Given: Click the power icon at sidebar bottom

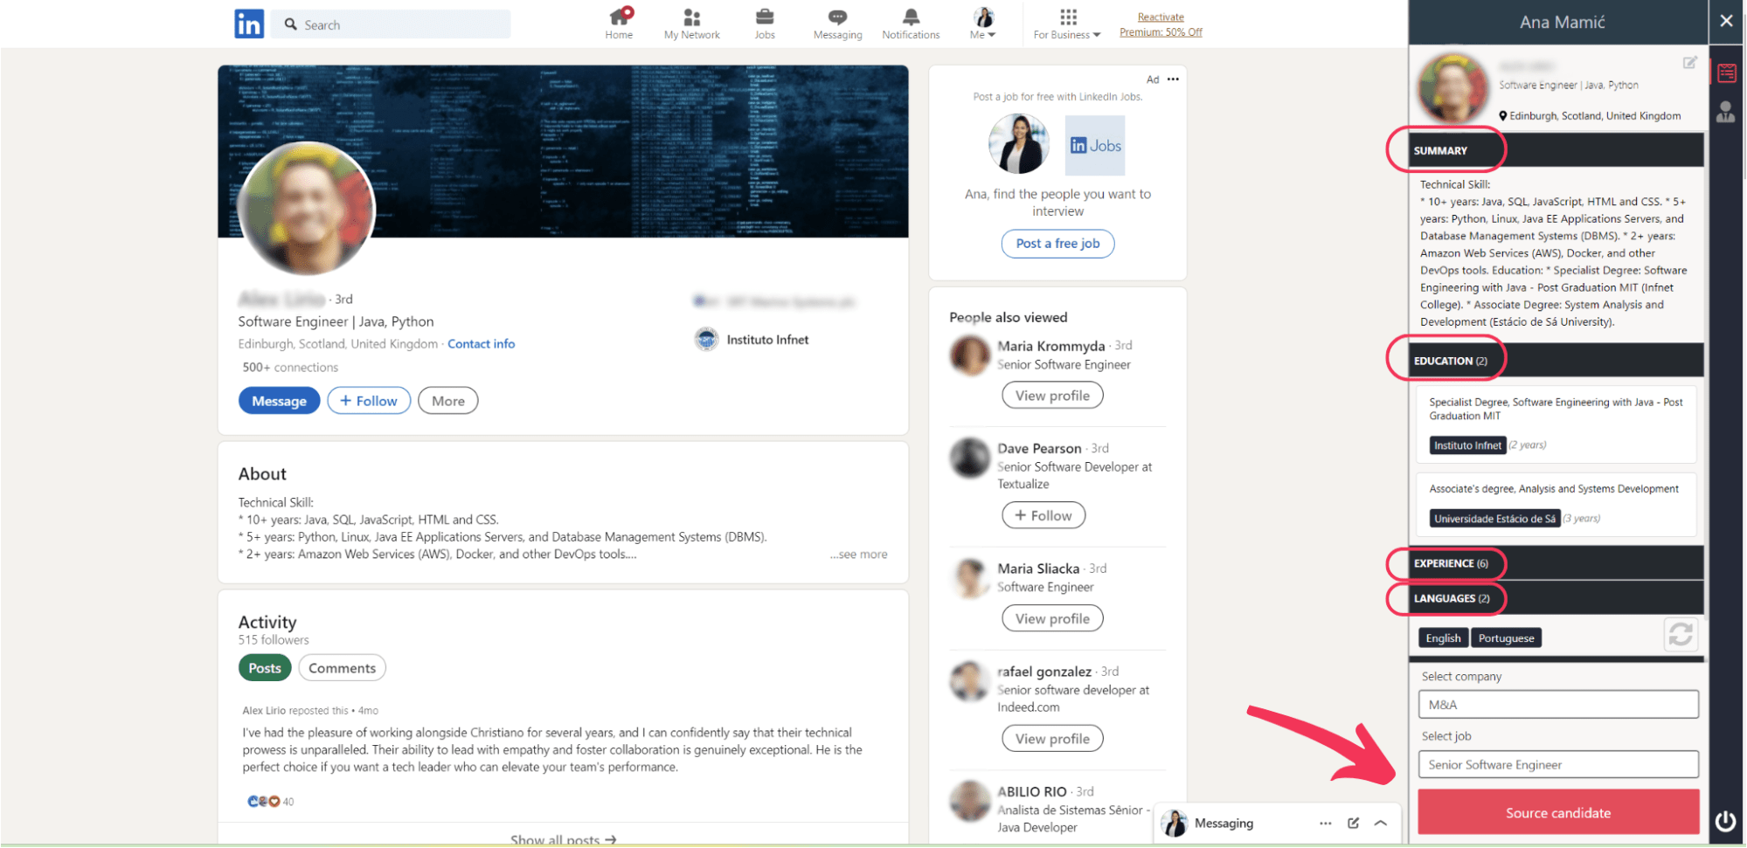Looking at the screenshot, I should pos(1725,821).
